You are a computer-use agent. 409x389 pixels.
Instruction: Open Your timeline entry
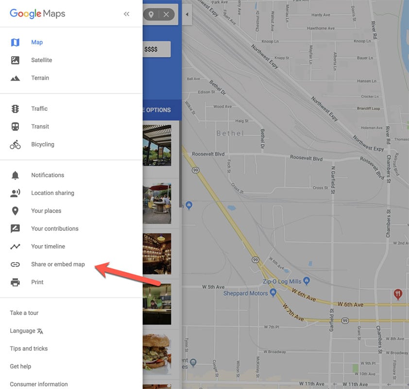tap(48, 247)
